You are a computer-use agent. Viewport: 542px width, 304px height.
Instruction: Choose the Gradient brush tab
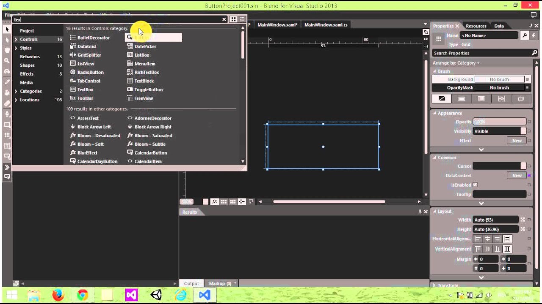[x=481, y=98]
